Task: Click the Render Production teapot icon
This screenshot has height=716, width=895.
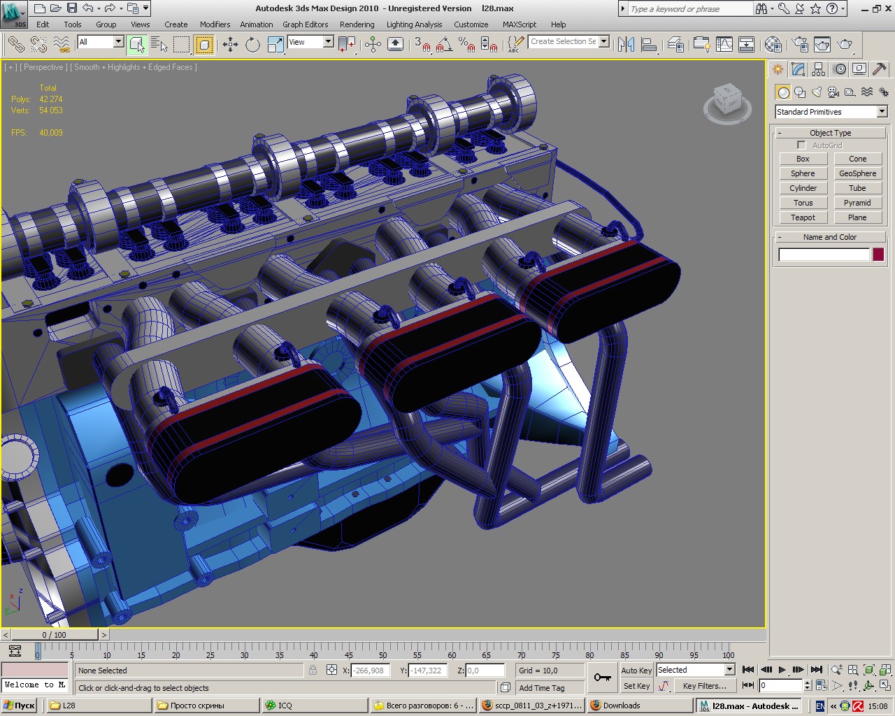Action: pos(845,45)
